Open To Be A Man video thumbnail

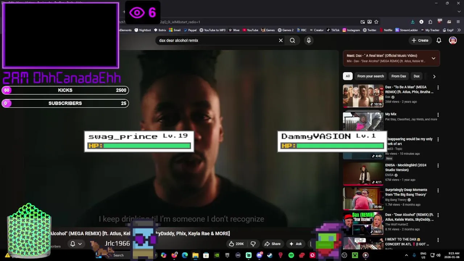(x=363, y=96)
